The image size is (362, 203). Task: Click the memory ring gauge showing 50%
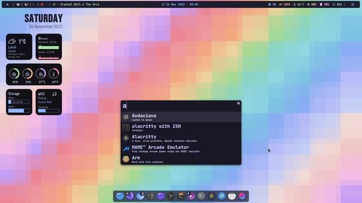tap(28, 74)
